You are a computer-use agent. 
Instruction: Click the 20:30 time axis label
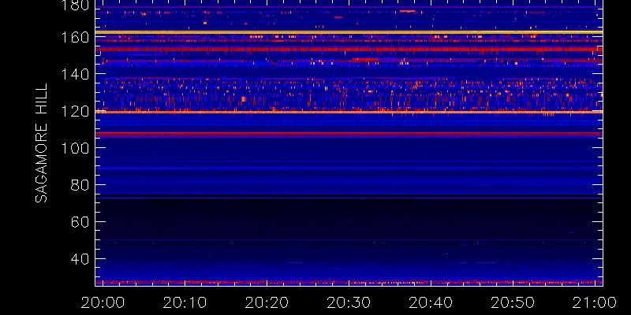(349, 302)
